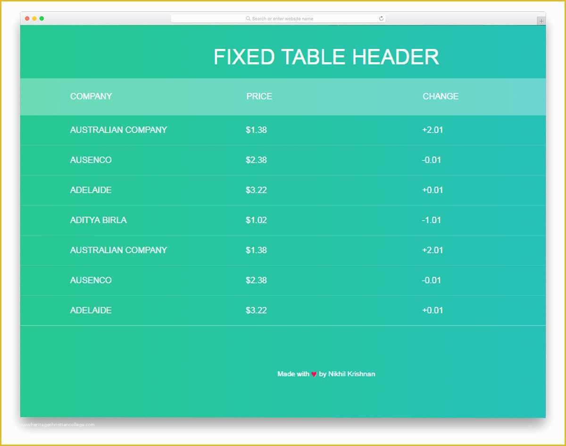Select the $1.02 price cell
566x446 pixels.
point(256,220)
